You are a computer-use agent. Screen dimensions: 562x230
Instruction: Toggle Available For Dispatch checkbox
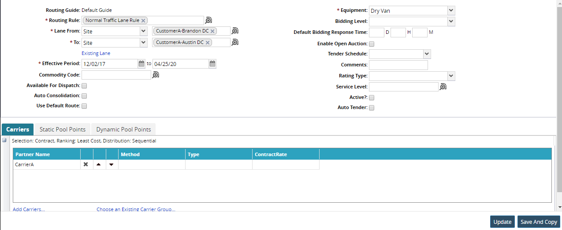click(x=84, y=86)
